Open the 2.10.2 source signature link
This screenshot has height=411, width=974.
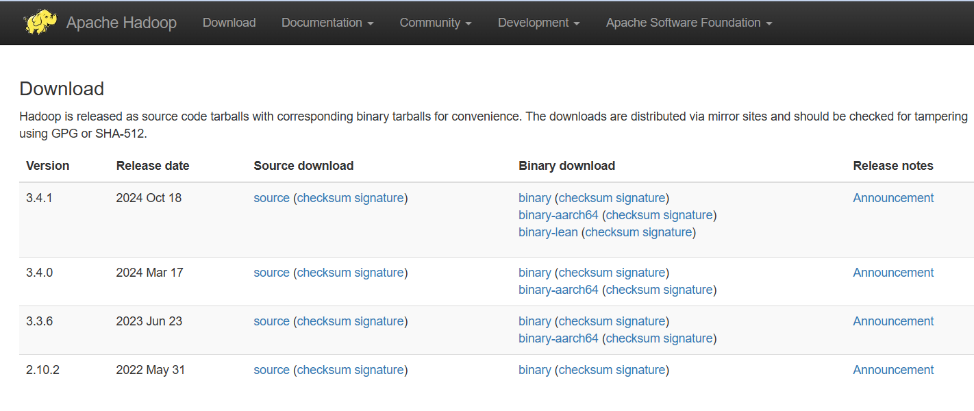[x=379, y=370]
